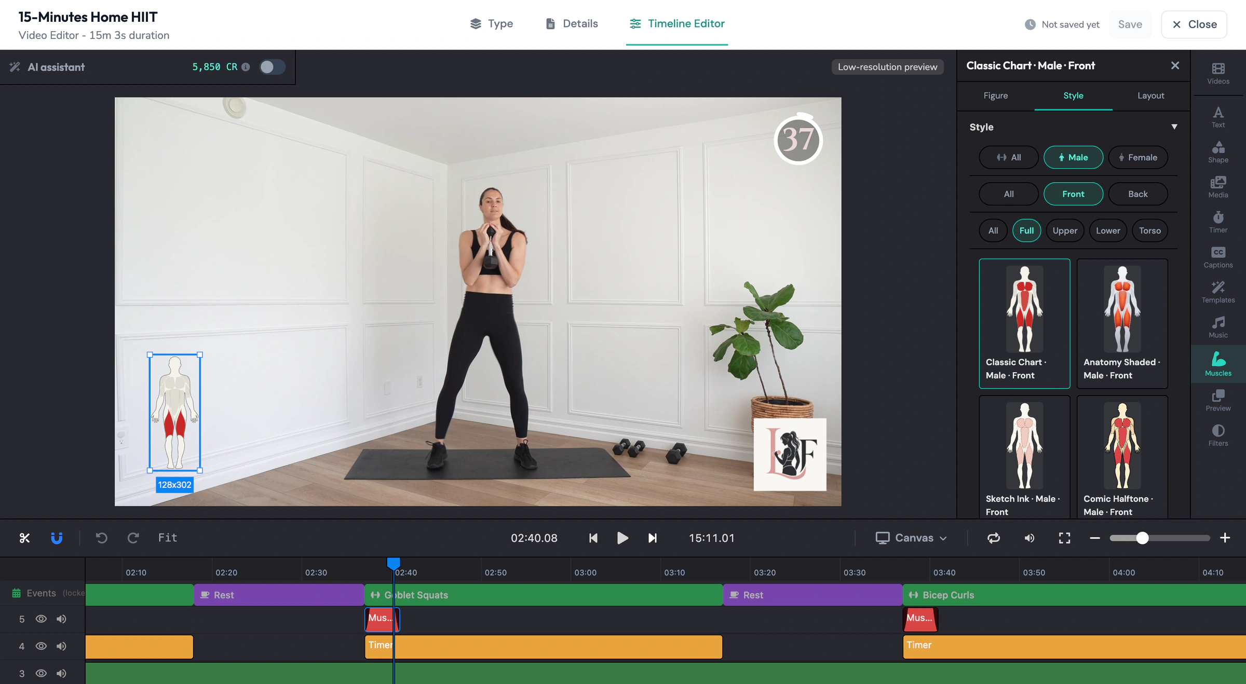Select the Female gender filter
The height and width of the screenshot is (684, 1246).
(x=1137, y=157)
